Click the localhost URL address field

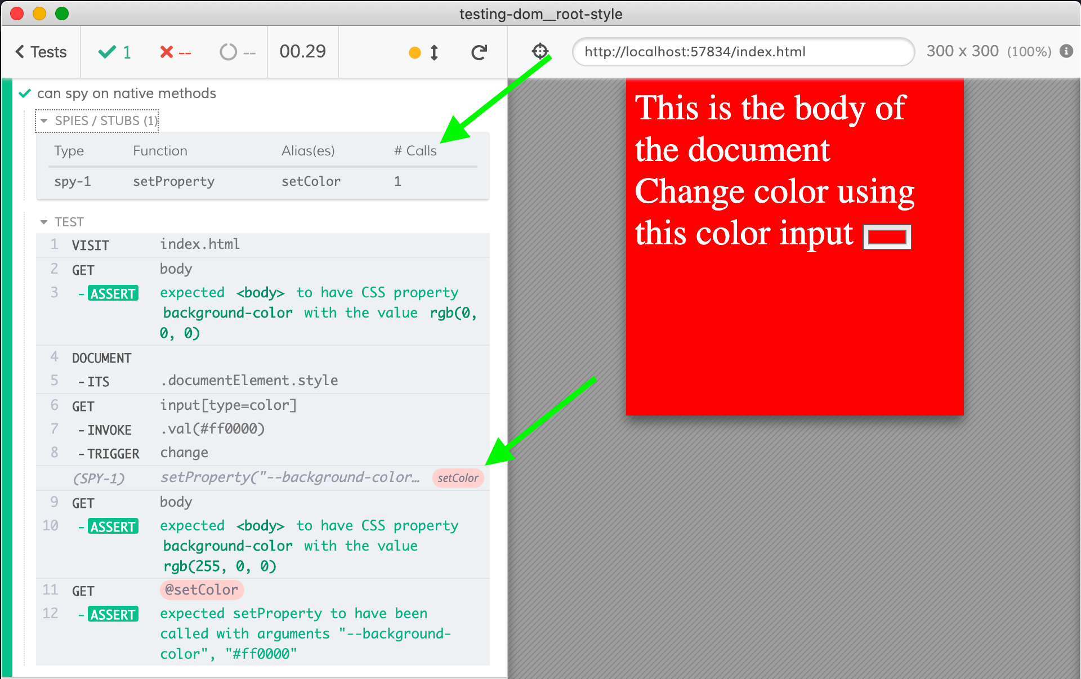point(743,52)
